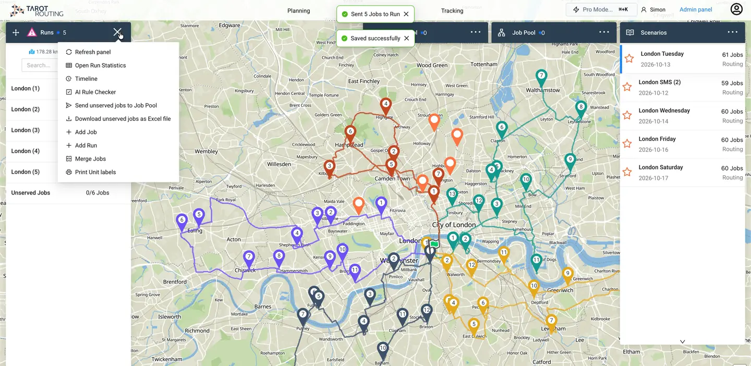Click the Simon user name
751x366 pixels.
coord(657,9)
